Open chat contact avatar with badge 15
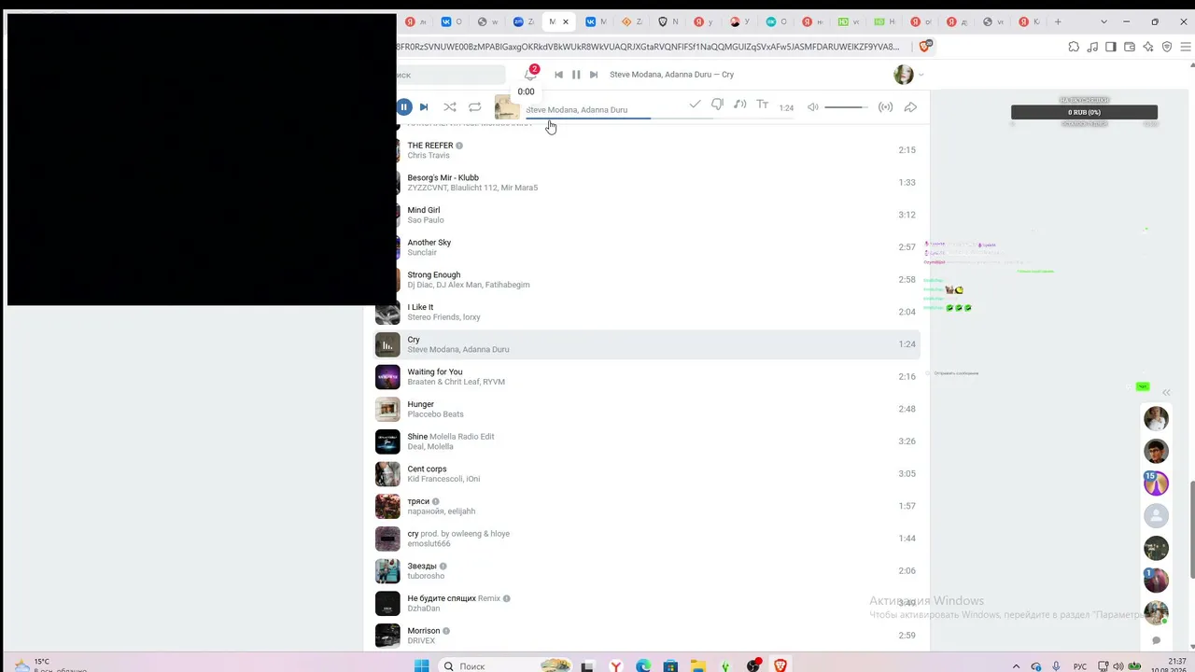1195x672 pixels. point(1156,483)
